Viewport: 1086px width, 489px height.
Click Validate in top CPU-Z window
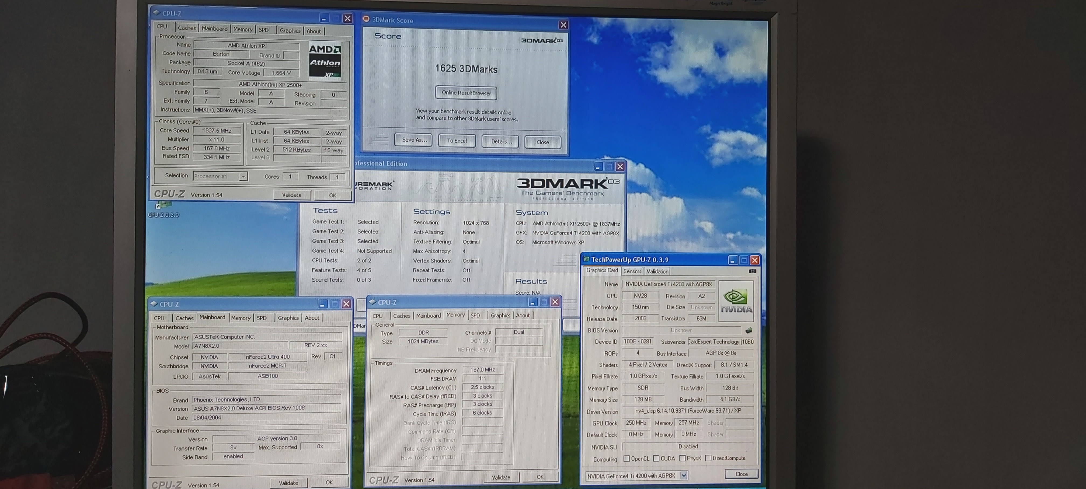(292, 195)
